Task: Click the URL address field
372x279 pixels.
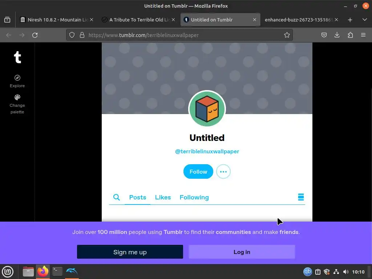Action: (179, 35)
